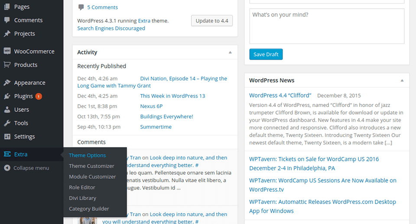Click the Appearance paintbrush icon
The image size is (416, 224).
[7, 83]
